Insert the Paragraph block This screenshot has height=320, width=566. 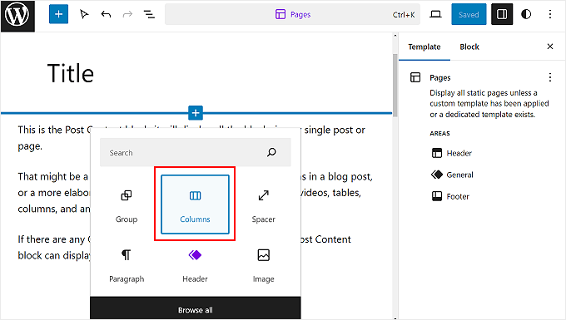[x=127, y=265]
